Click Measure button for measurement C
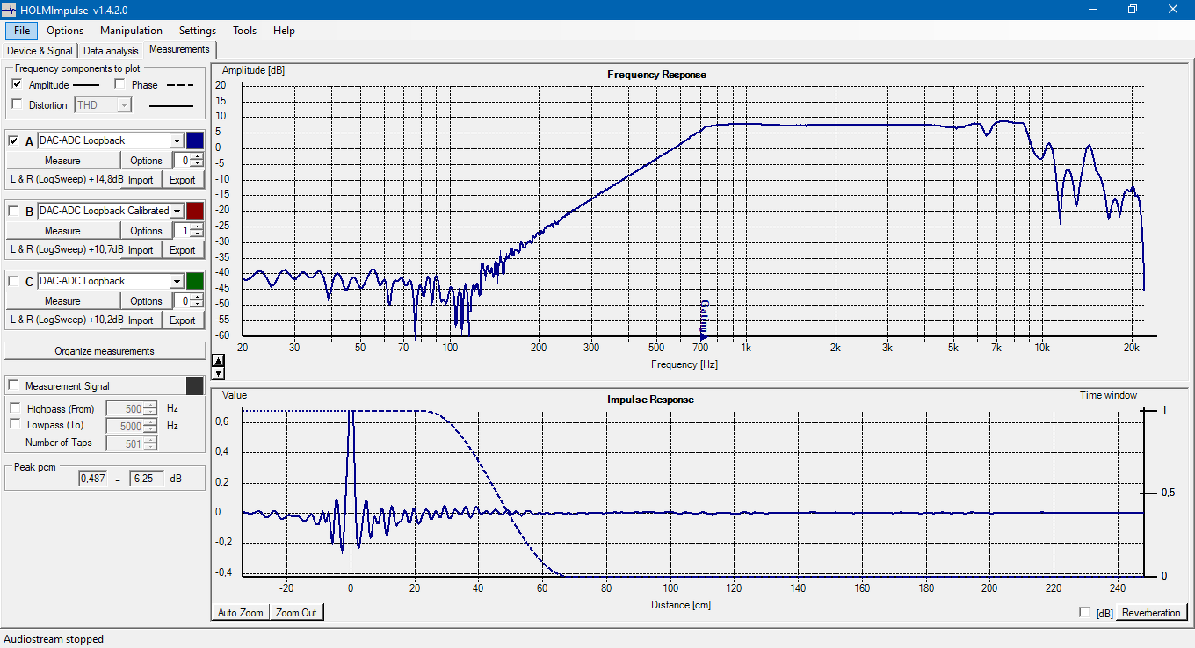The height and width of the screenshot is (648, 1195). point(62,301)
